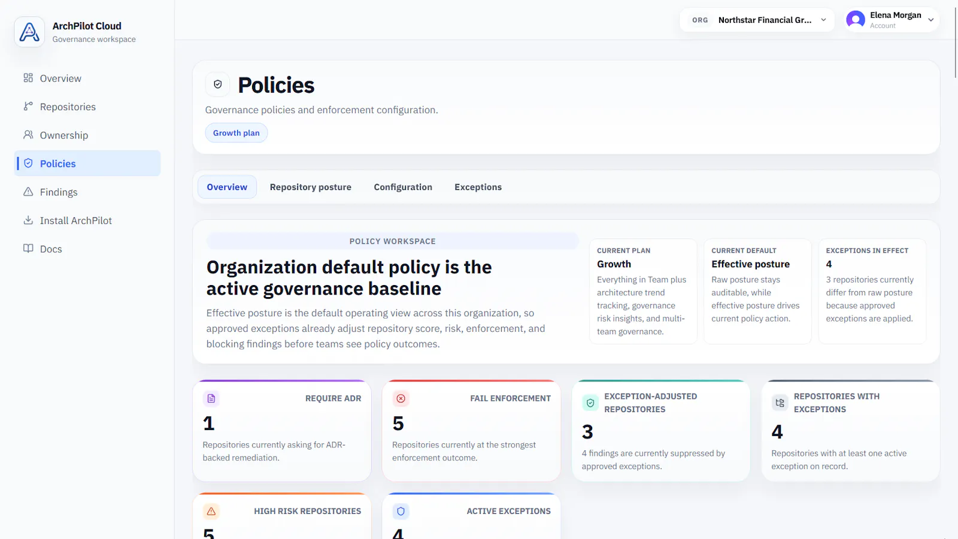Click the ArchPilot Cloud logo icon
The height and width of the screenshot is (539, 958).
coord(29,32)
